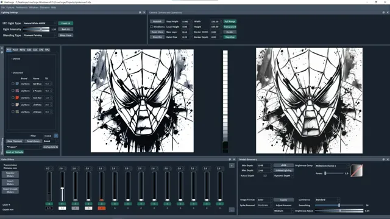Check the Green filament row checkbox
The width and height of the screenshot is (390, 219).
(13, 112)
